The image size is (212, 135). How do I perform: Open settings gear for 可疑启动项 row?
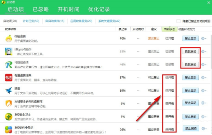[x=203, y=65]
